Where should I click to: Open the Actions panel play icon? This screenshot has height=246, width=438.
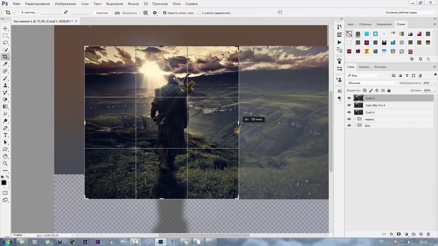pyautogui.click(x=339, y=42)
